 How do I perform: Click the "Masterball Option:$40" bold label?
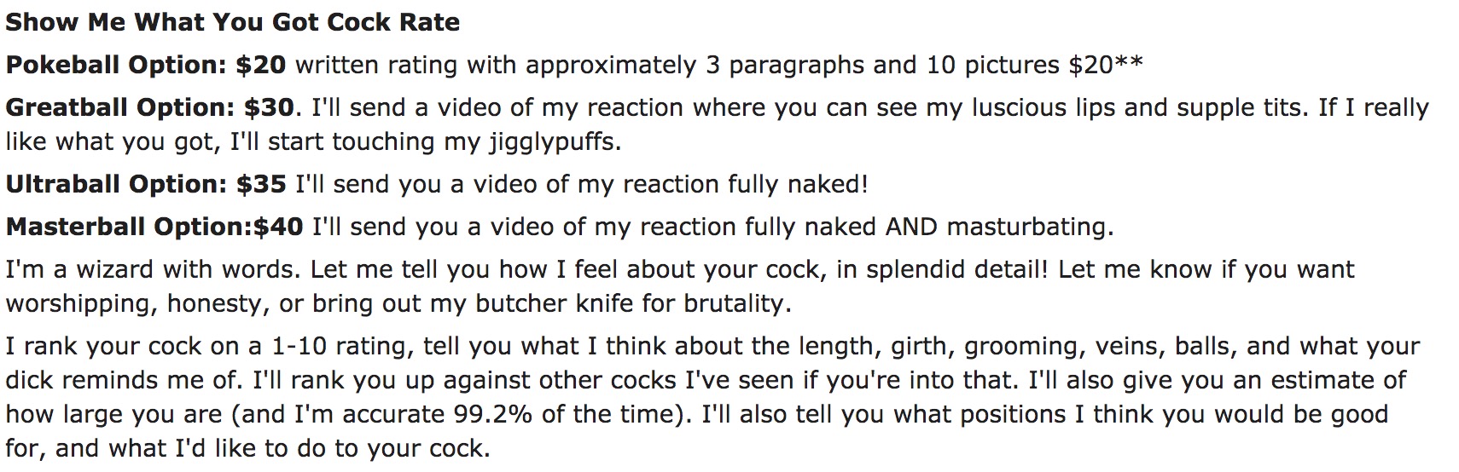pos(154,227)
